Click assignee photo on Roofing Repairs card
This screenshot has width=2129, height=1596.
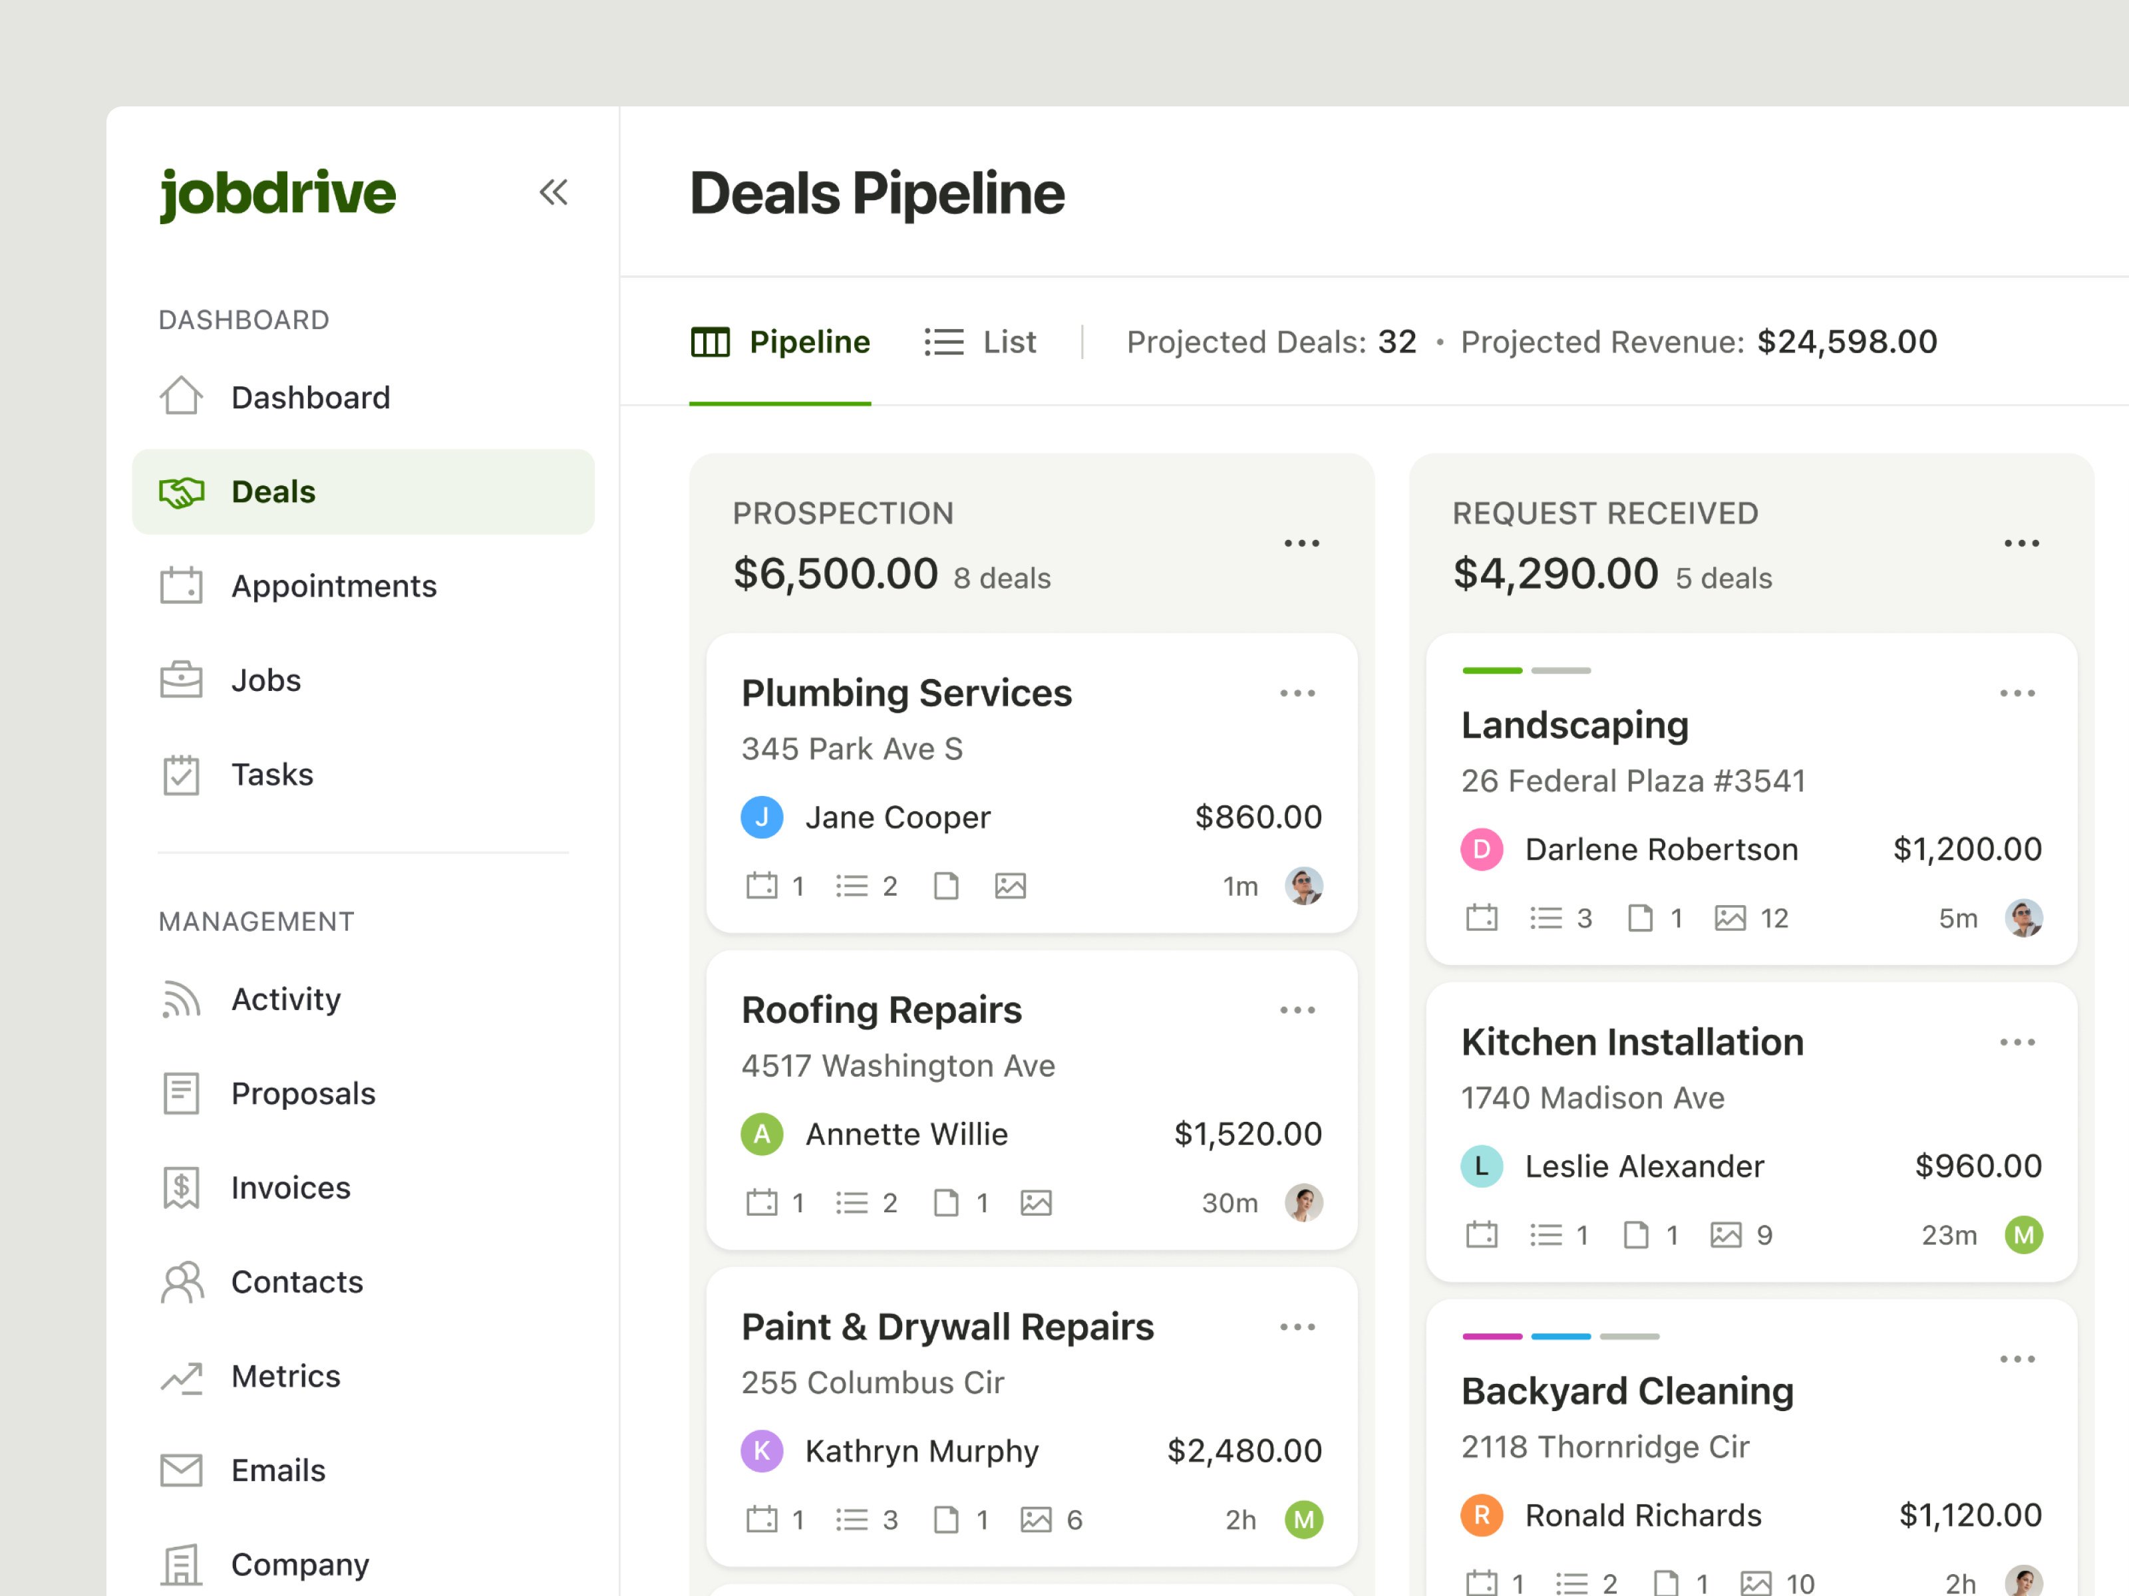[1303, 1202]
